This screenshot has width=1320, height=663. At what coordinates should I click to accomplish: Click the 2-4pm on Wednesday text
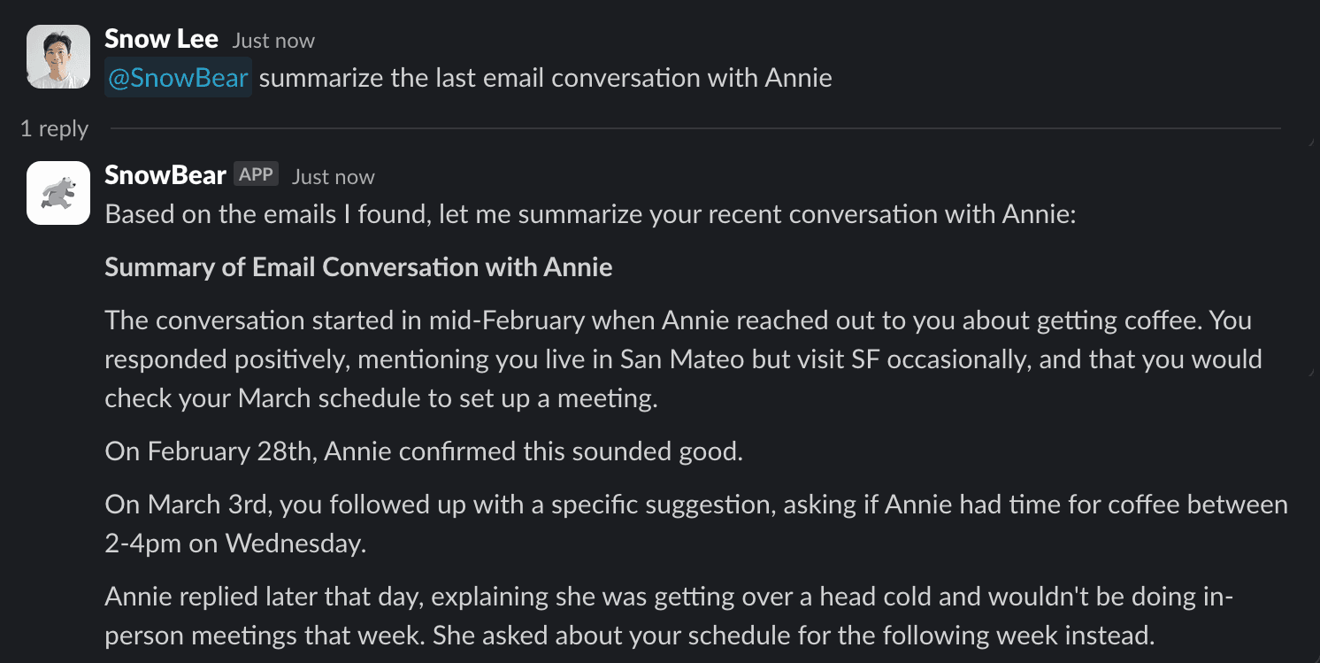[234, 544]
